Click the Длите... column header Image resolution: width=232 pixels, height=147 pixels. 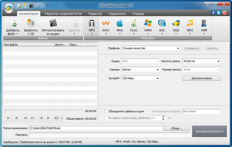61,44
